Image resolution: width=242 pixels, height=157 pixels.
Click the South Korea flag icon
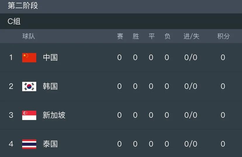coord(29,87)
